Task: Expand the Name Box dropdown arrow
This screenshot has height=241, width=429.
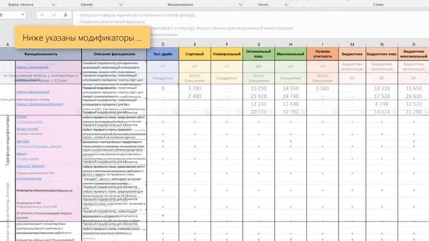Action: click(23, 15)
